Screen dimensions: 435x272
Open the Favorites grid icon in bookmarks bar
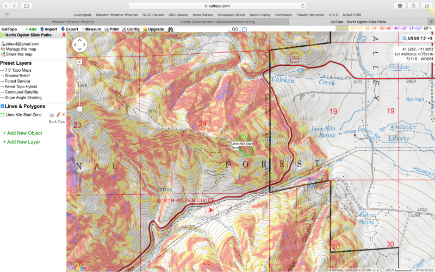pyautogui.click(x=7, y=15)
